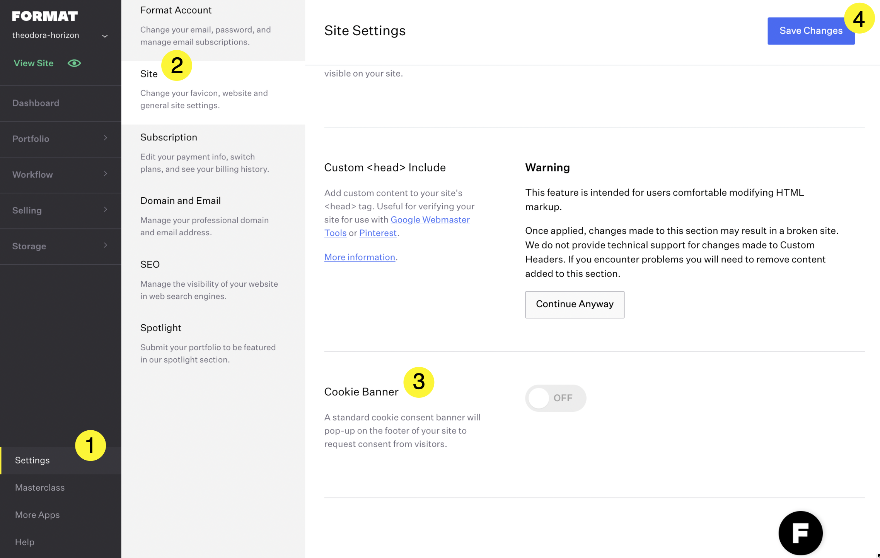The height and width of the screenshot is (558, 880).
Task: Enable the Cookie Banner toggle
Action: (555, 398)
